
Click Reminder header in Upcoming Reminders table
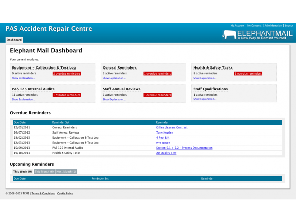coord(207,179)
